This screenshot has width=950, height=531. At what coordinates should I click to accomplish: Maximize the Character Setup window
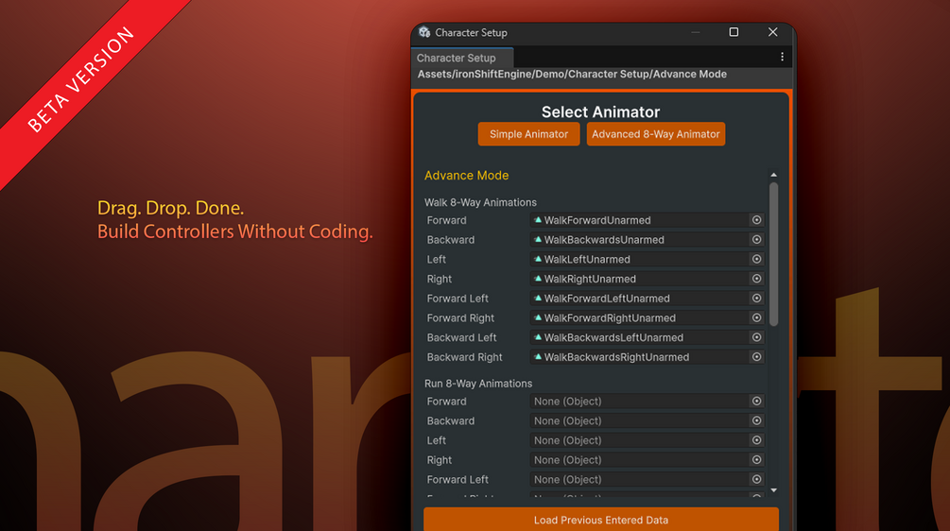click(734, 32)
